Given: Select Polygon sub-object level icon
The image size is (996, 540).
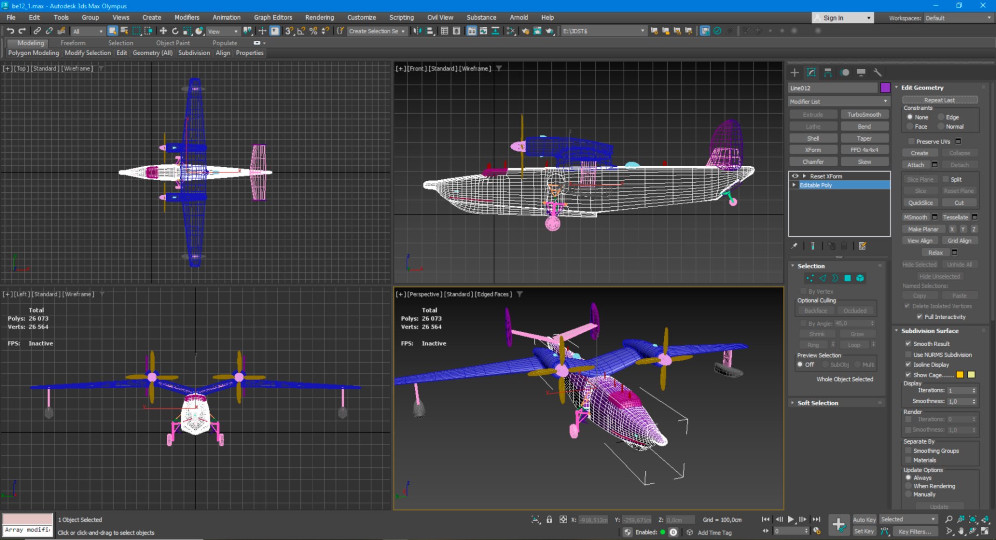Looking at the screenshot, I should pyautogui.click(x=848, y=279).
